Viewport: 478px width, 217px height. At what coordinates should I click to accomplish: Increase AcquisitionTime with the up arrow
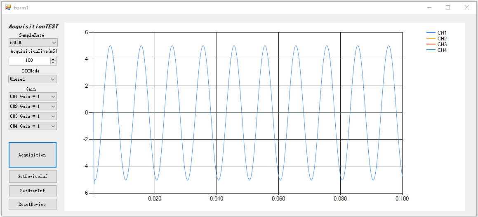[53, 59]
